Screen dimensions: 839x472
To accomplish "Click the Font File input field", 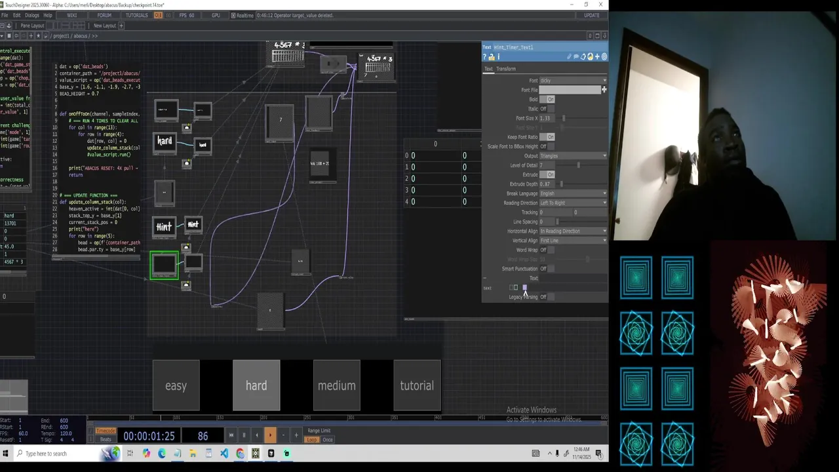I will point(570,90).
